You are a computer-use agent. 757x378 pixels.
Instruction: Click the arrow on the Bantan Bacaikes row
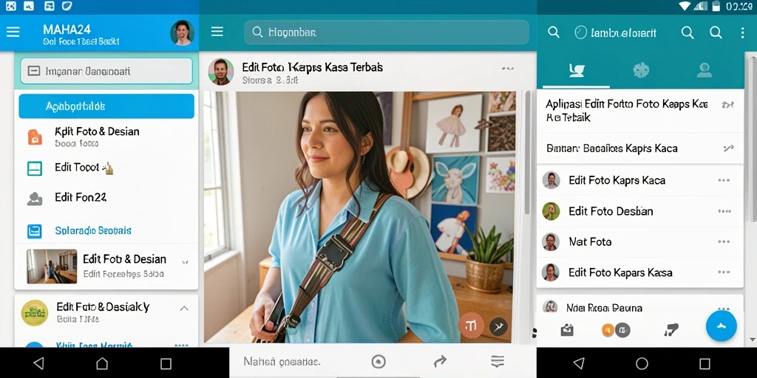728,148
